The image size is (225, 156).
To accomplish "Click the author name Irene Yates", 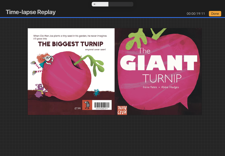I will coord(150,87).
